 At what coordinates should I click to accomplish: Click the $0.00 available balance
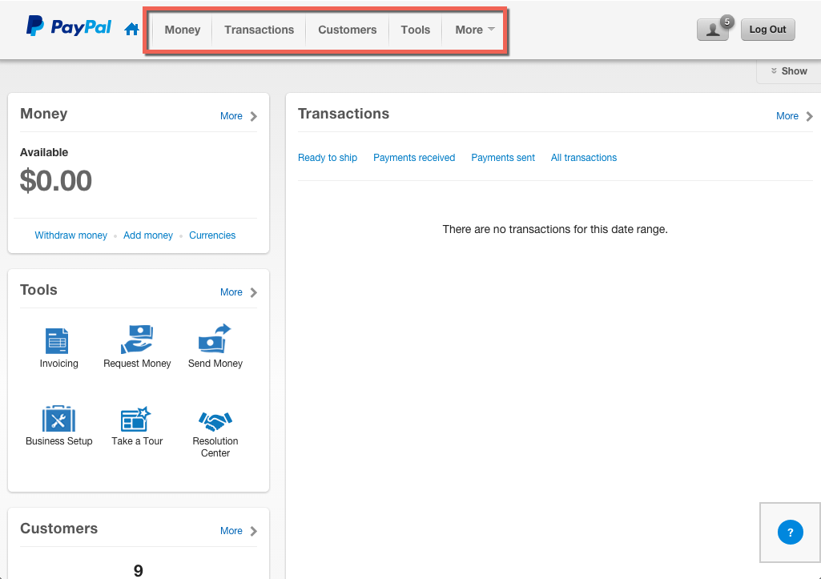point(56,181)
